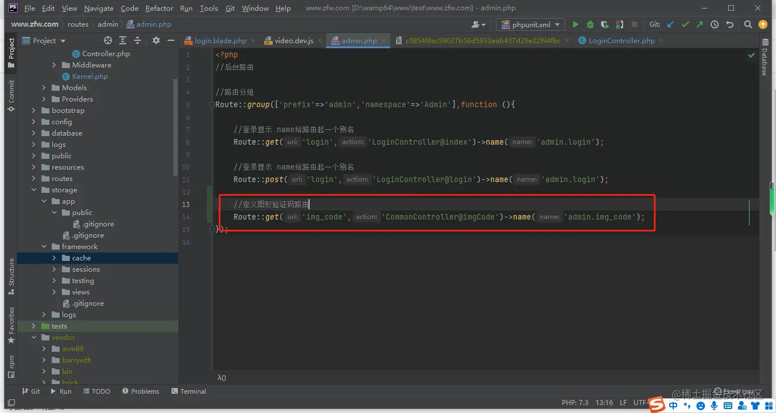The width and height of the screenshot is (776, 413).
Task: Run with coverage icon
Action: (x=604, y=24)
